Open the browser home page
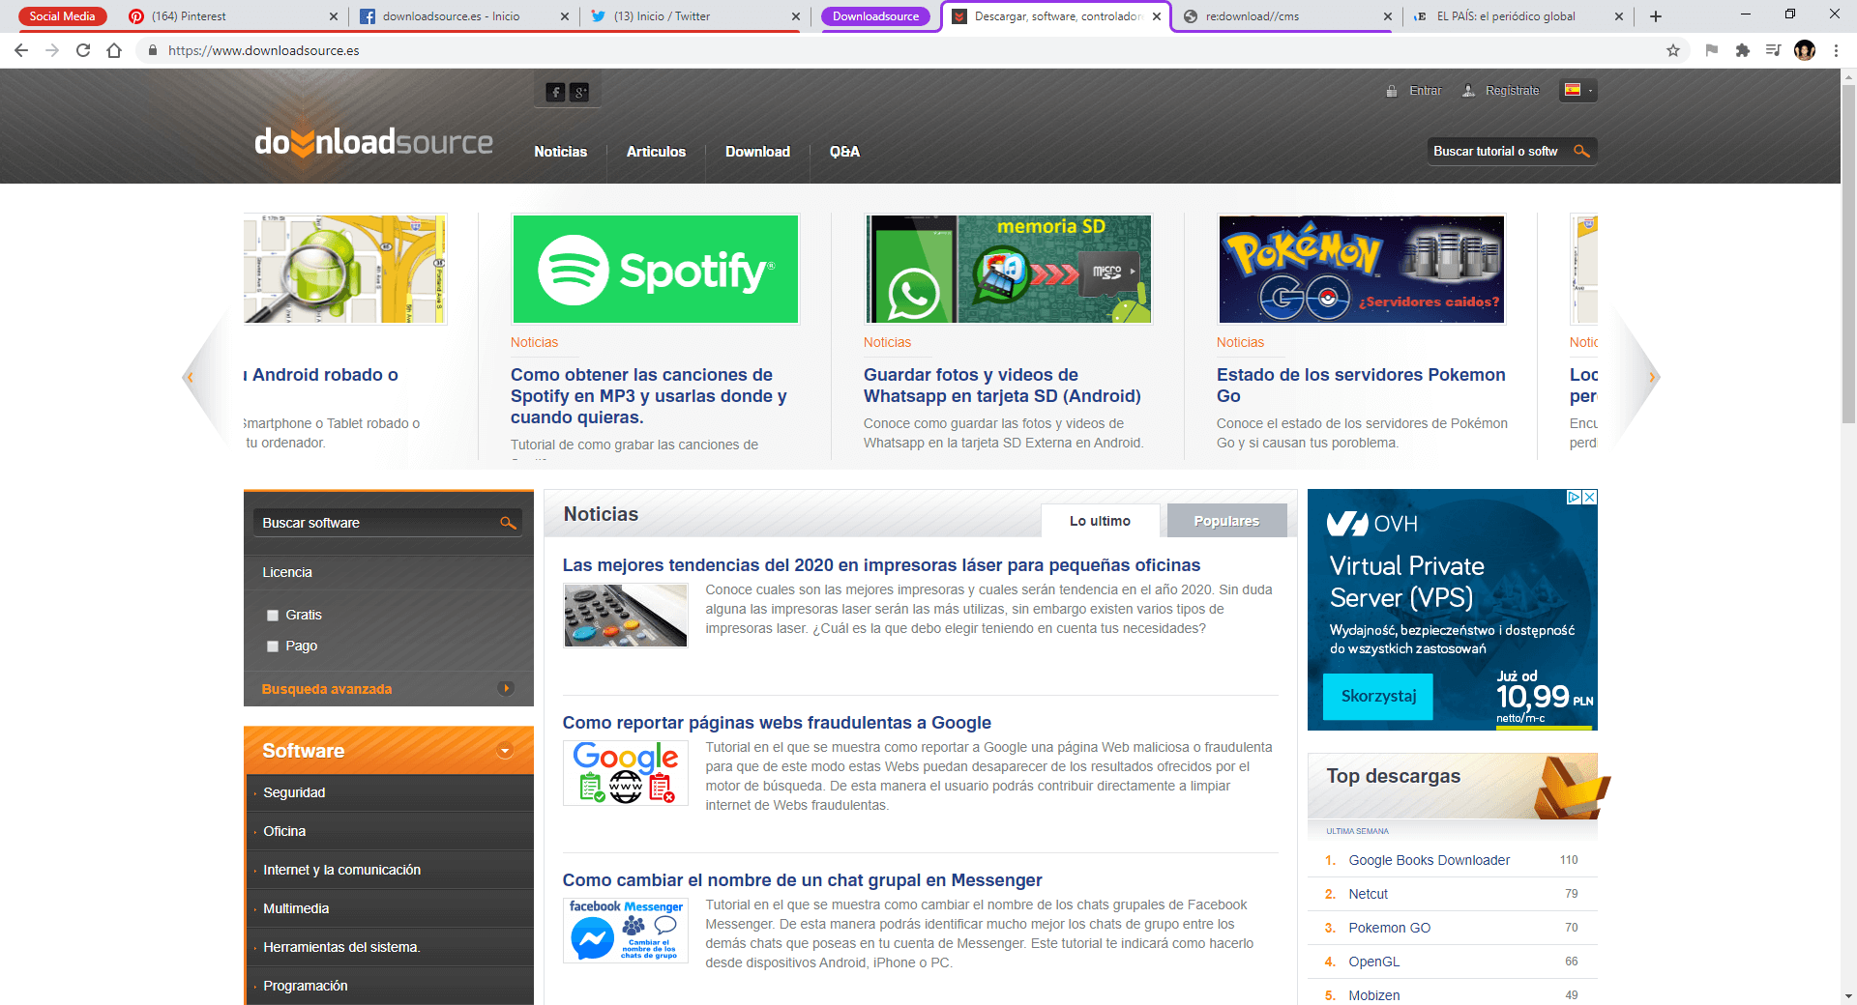Viewport: 1857px width, 1005px height. [x=114, y=50]
